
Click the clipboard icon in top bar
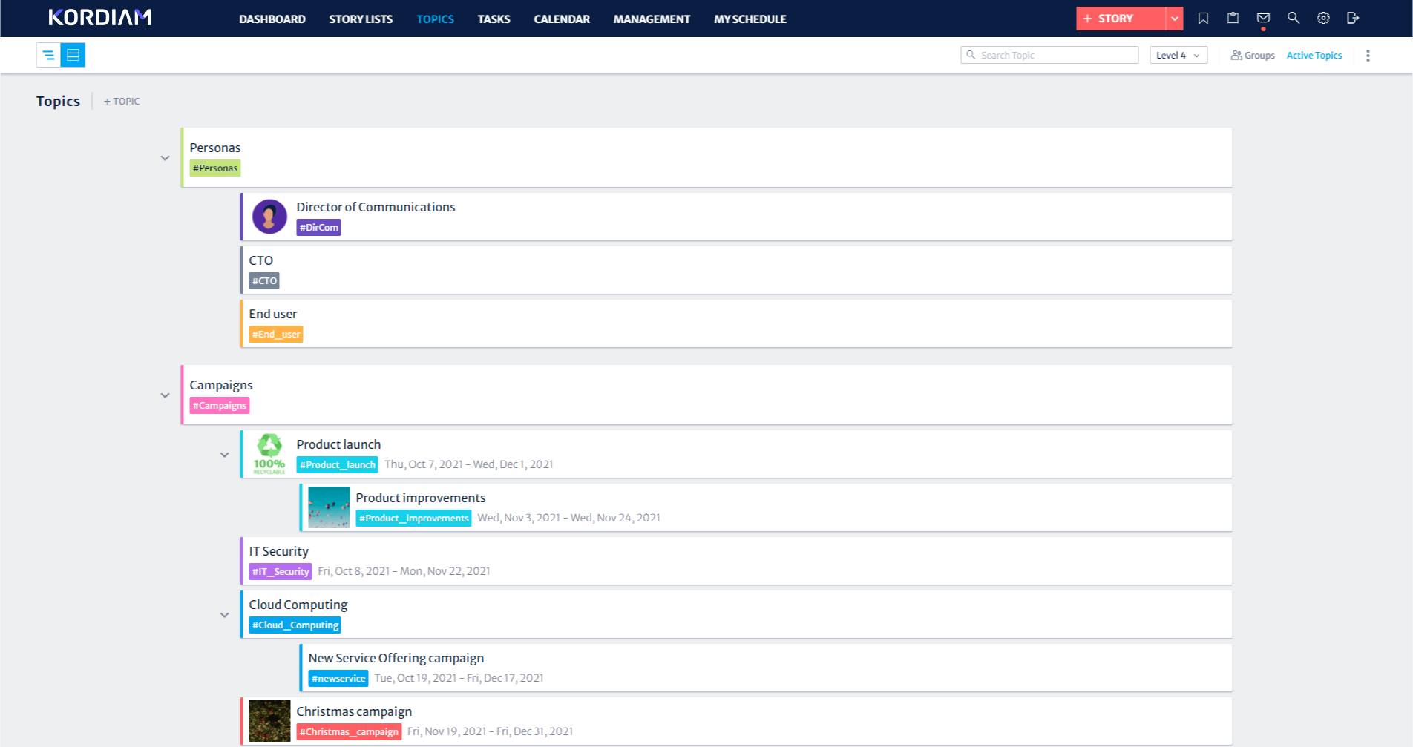[x=1233, y=19]
